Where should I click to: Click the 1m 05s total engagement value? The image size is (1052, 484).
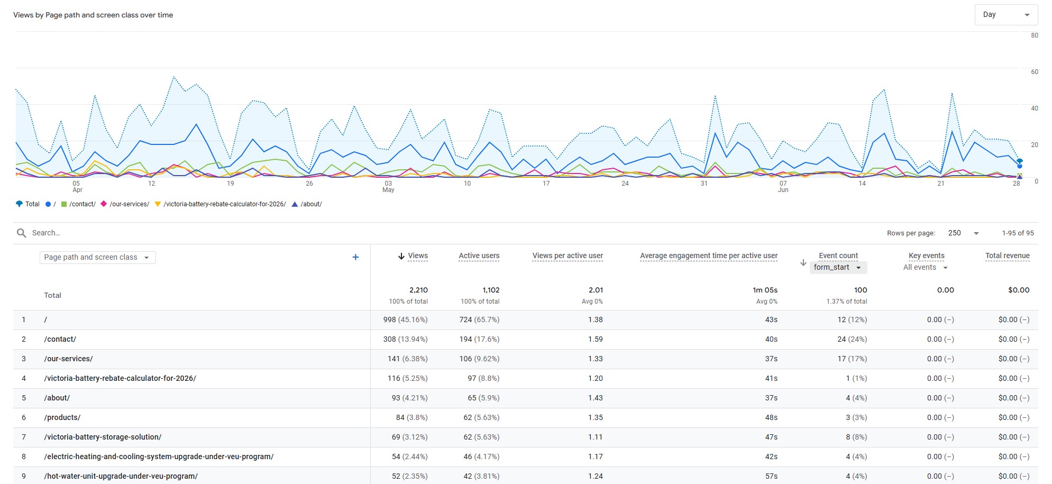click(x=765, y=290)
